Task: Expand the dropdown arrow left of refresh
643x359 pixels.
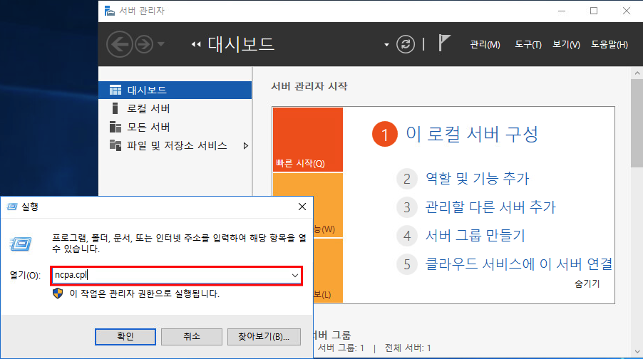Action: pos(386,45)
